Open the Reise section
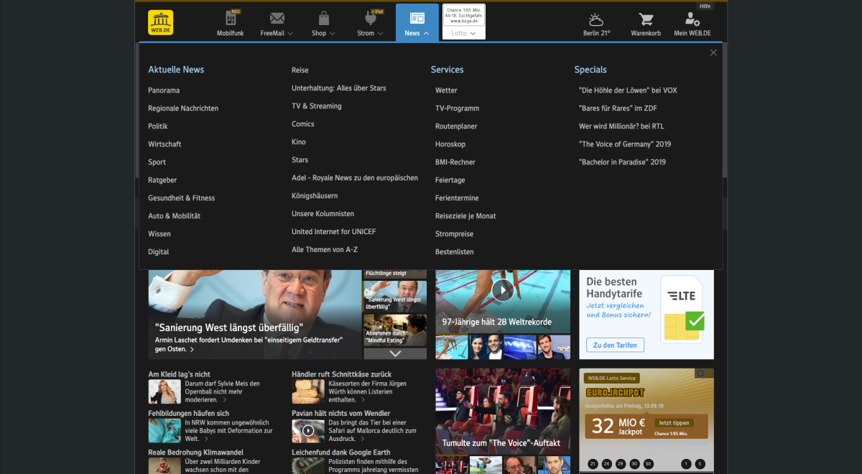 tap(300, 70)
